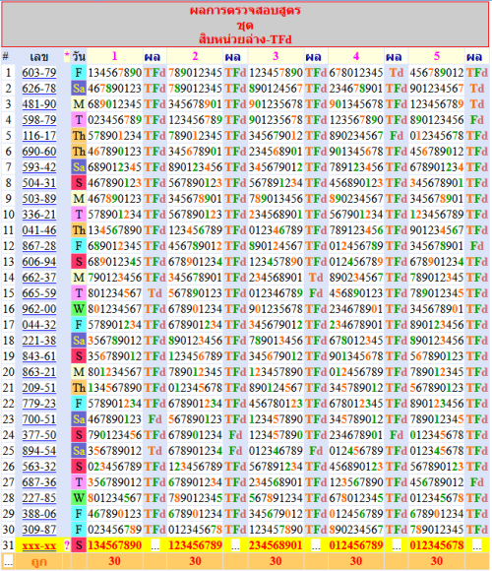Click the 867-28 link in row 12
Viewport: 492px width, 571px height.
coord(39,246)
